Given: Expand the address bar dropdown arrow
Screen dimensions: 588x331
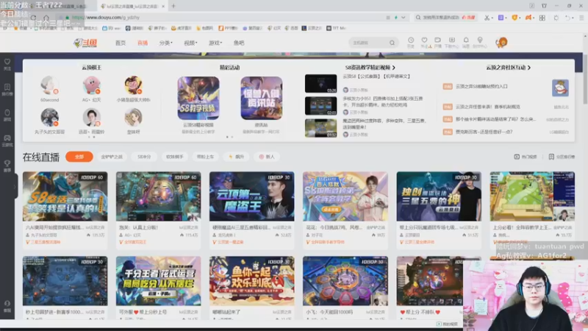Looking at the screenshot, I should [403, 18].
